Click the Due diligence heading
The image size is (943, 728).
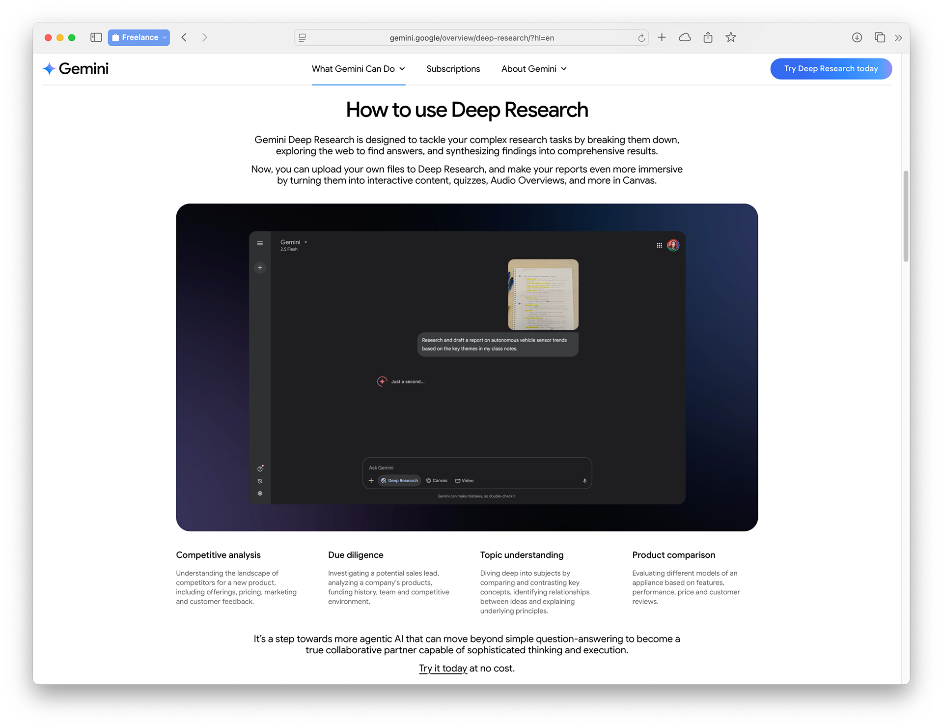(356, 555)
